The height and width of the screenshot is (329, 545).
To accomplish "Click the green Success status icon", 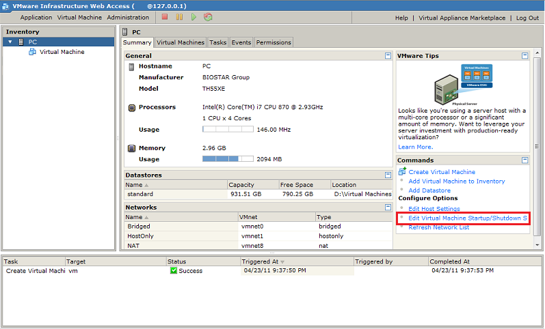I will click(x=174, y=271).
